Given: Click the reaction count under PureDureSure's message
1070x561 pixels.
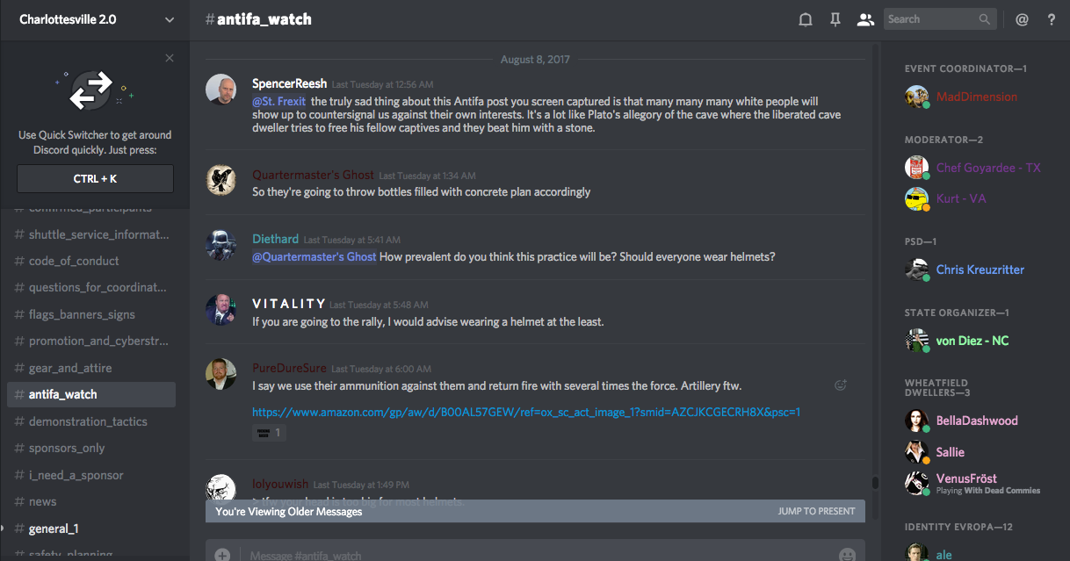Looking at the screenshot, I should point(269,433).
